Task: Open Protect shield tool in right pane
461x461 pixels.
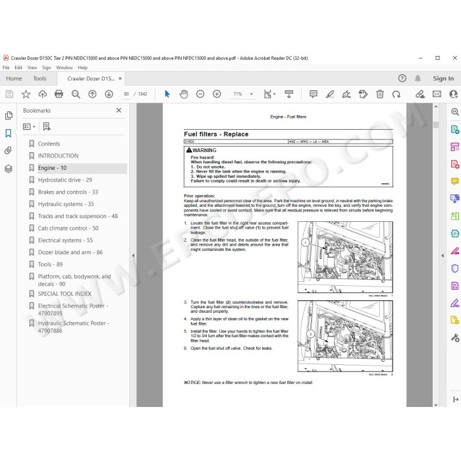Action: [x=455, y=268]
